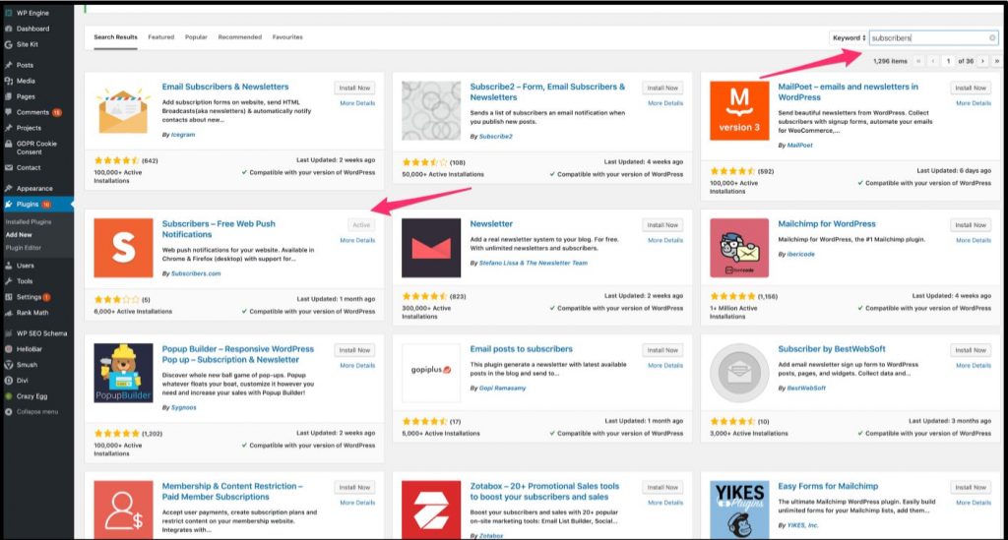Select Plugins in the sidebar

28,205
